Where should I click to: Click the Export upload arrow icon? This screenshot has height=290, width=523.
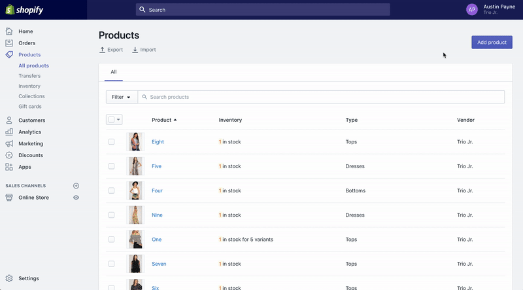[x=103, y=50]
